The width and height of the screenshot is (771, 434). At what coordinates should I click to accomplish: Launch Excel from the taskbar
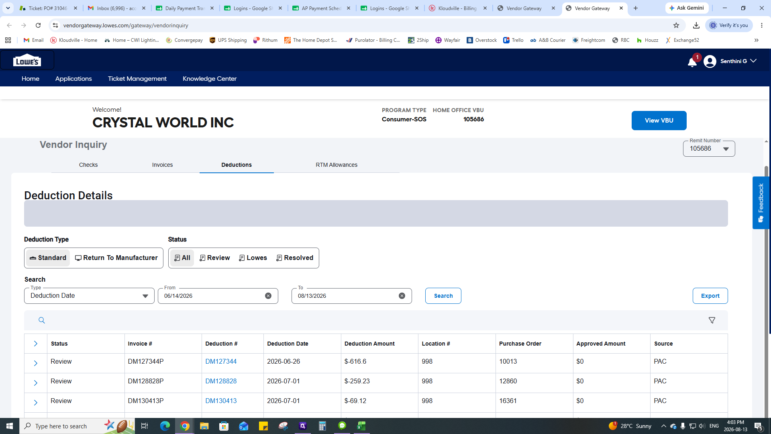tap(361, 426)
